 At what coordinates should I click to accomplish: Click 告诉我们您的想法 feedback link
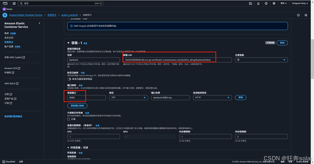tap(13, 116)
